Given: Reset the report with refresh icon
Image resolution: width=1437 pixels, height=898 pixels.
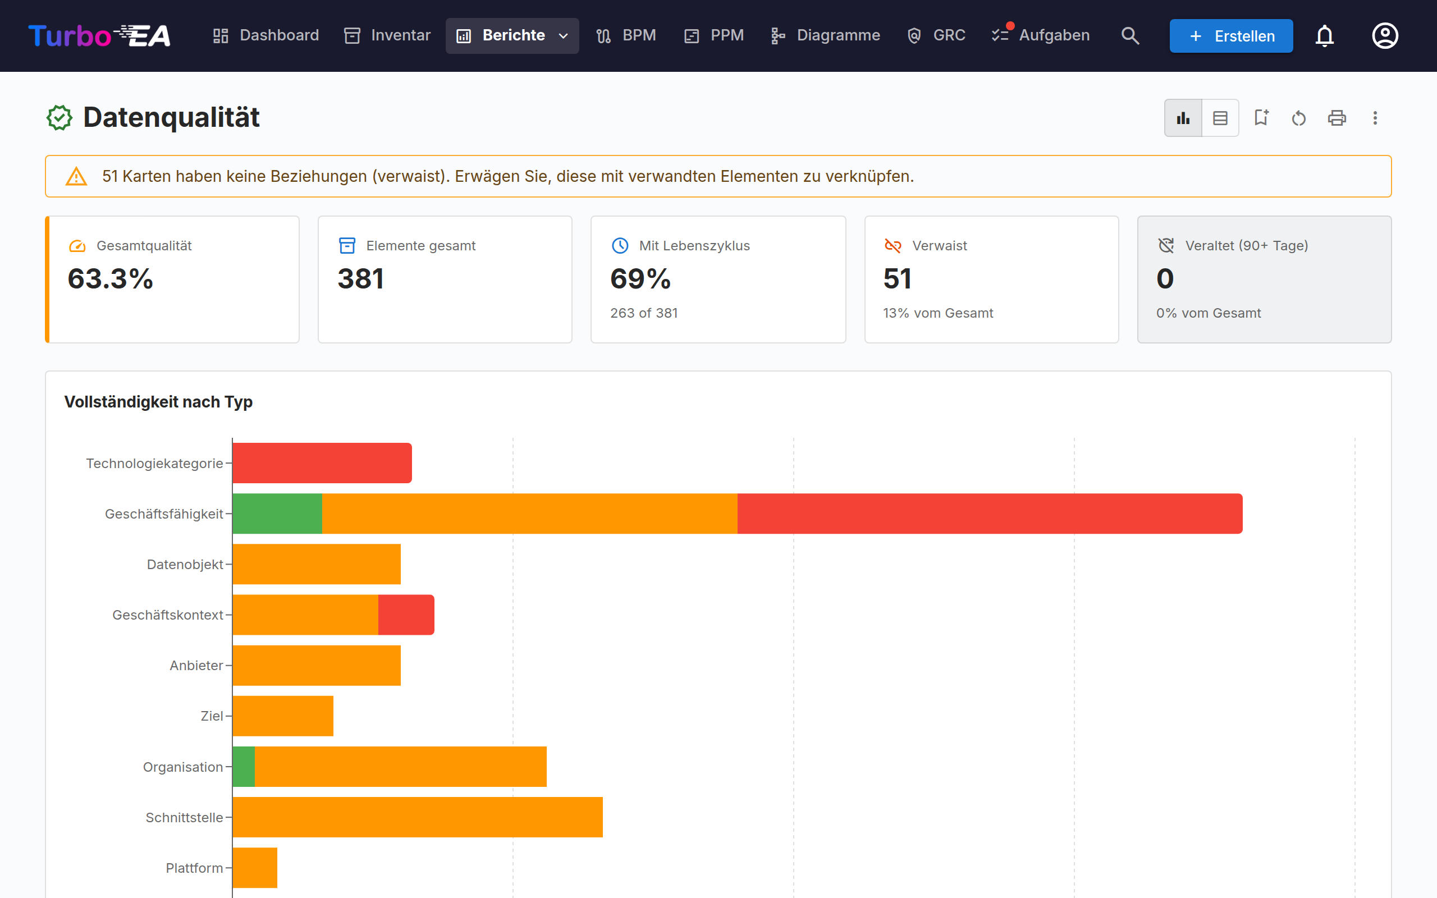Looking at the screenshot, I should point(1299,118).
